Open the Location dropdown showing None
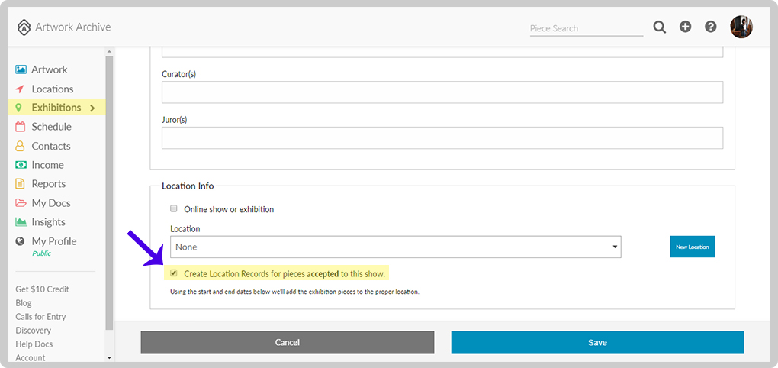The width and height of the screenshot is (778, 368). tap(395, 247)
